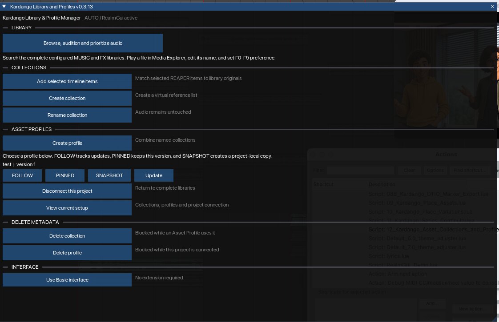Click Clear in the background Actions window
This screenshot has width=499, height=322.
409,171
